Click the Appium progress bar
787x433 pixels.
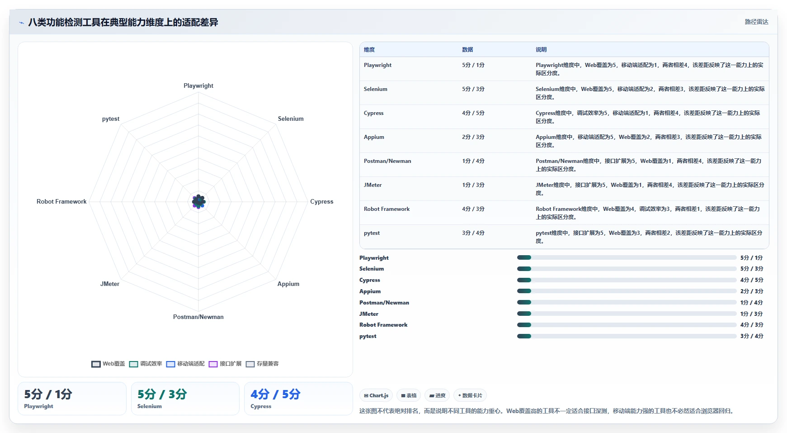pyautogui.click(x=627, y=291)
